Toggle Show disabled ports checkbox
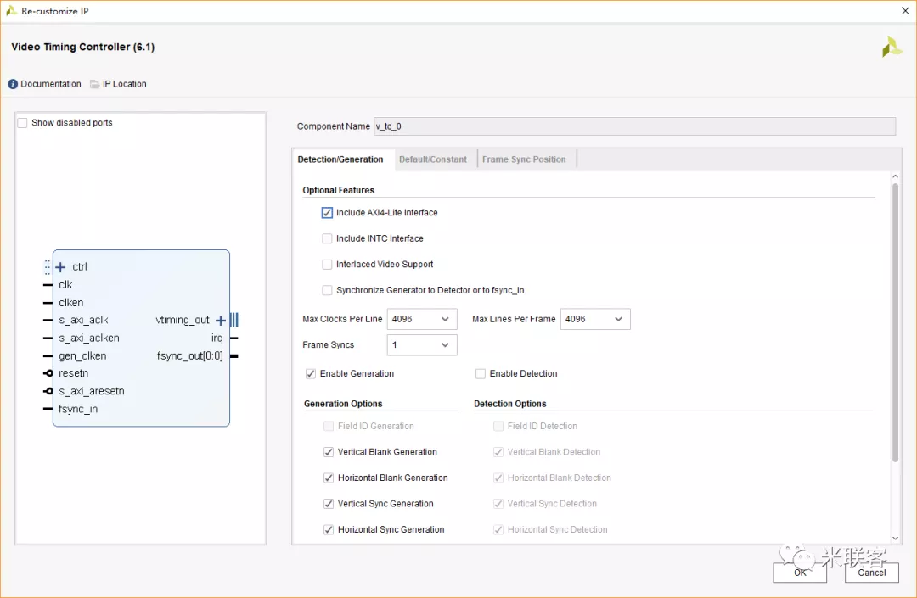 coord(22,123)
